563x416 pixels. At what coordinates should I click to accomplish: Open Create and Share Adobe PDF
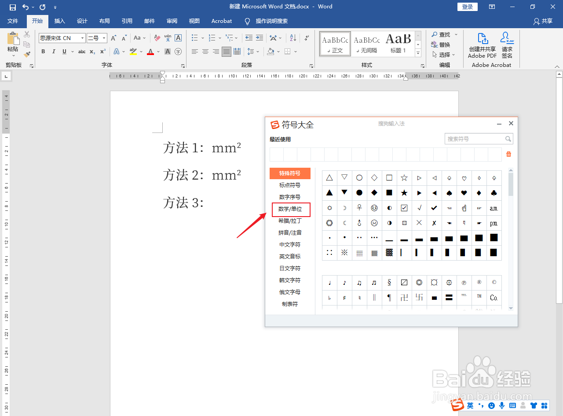tap(482, 46)
